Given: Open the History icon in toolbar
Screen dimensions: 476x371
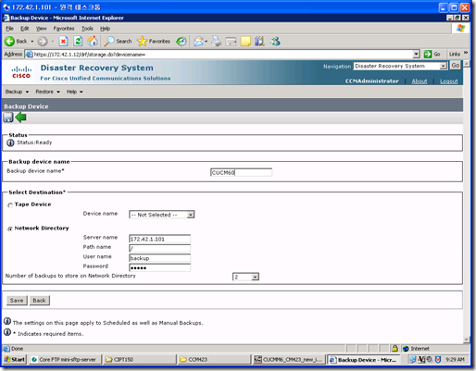Looking at the screenshot, I should (x=182, y=41).
